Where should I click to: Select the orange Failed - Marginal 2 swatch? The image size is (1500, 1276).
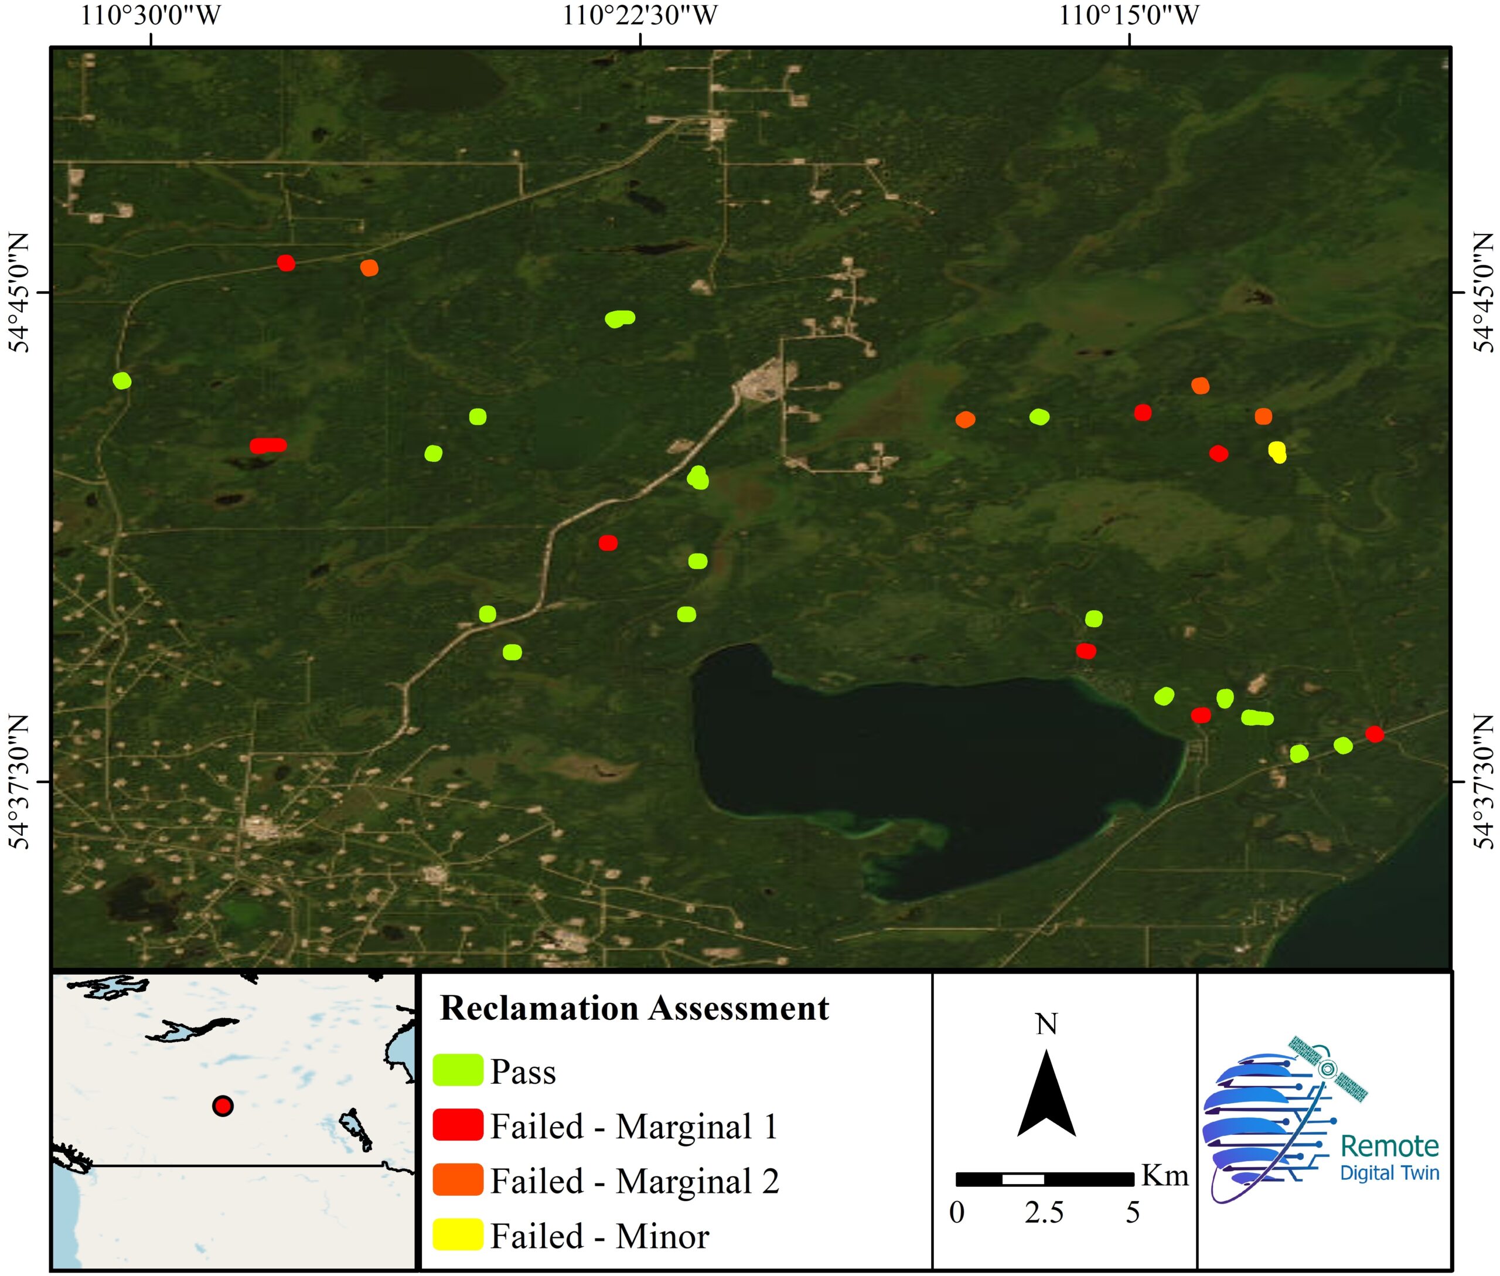click(457, 1180)
